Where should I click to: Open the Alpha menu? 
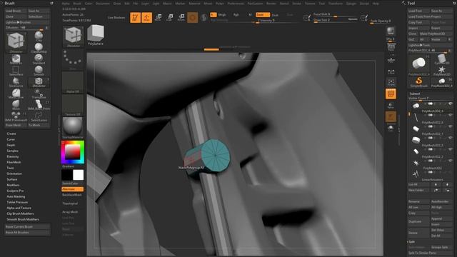coord(66,4)
